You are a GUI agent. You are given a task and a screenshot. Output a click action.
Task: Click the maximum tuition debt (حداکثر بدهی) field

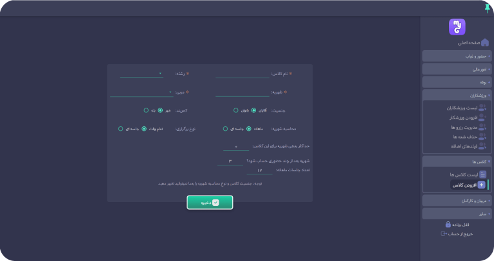tap(236, 147)
